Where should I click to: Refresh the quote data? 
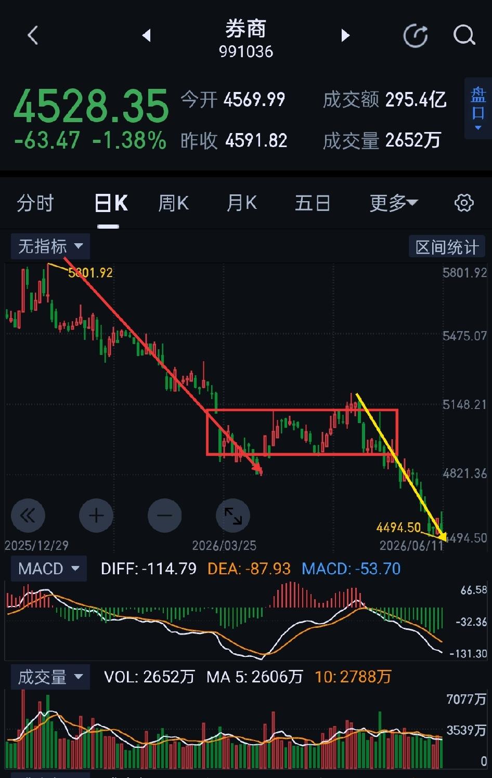[416, 36]
